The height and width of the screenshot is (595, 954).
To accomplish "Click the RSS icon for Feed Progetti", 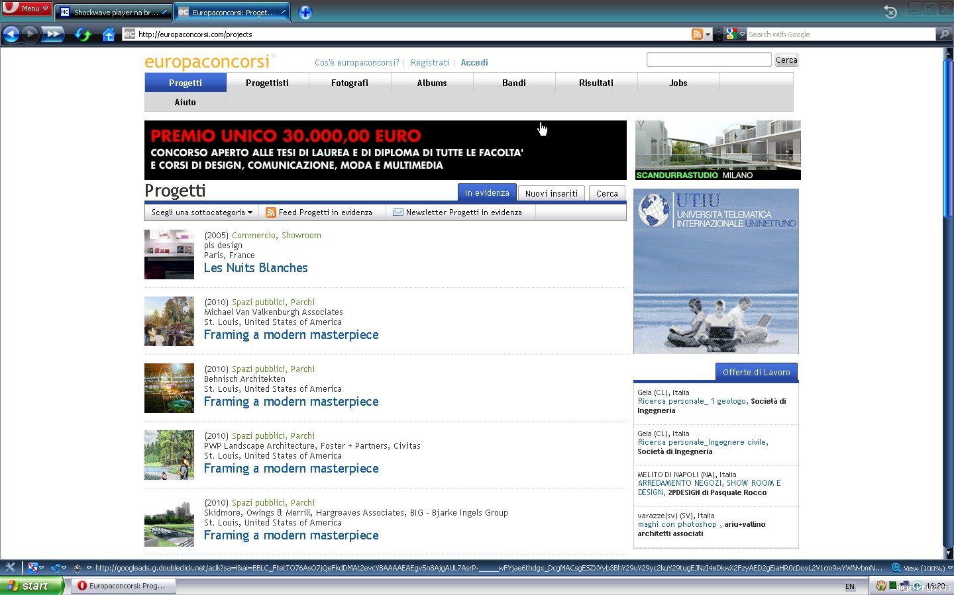I will [270, 212].
